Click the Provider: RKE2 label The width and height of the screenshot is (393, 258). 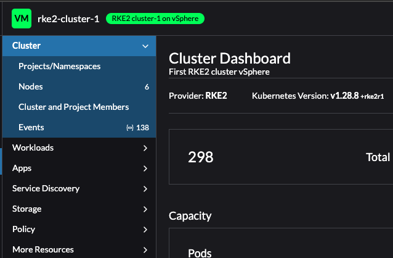pos(198,96)
